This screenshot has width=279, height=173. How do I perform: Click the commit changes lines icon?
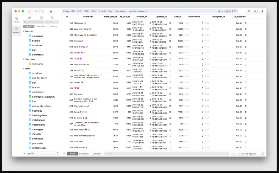43,11
